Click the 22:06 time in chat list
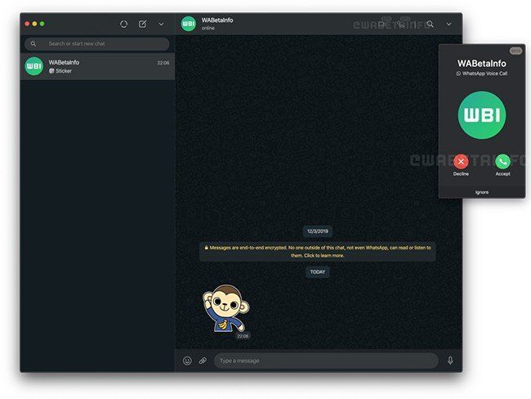531x399 pixels. (163, 63)
